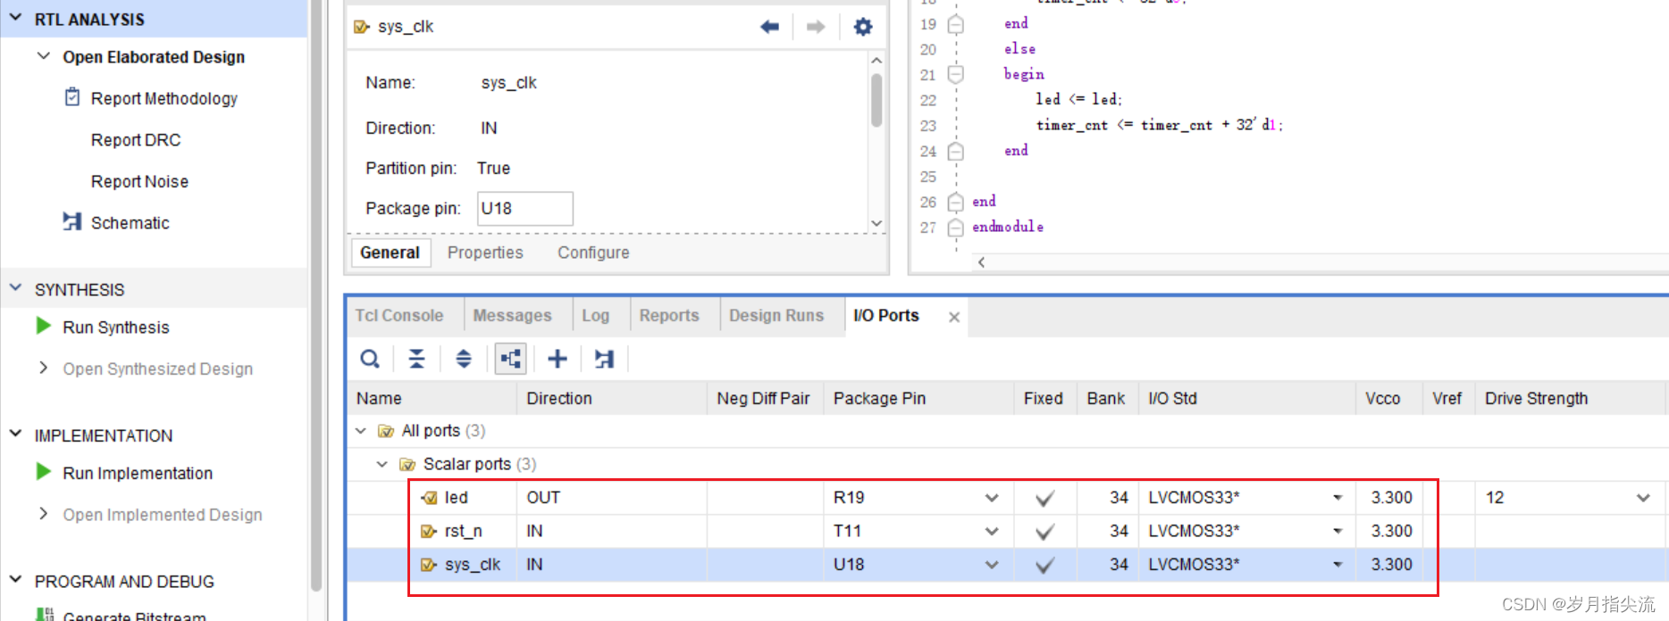
Task: Open the sys_clk panel settings gear
Action: point(862,27)
